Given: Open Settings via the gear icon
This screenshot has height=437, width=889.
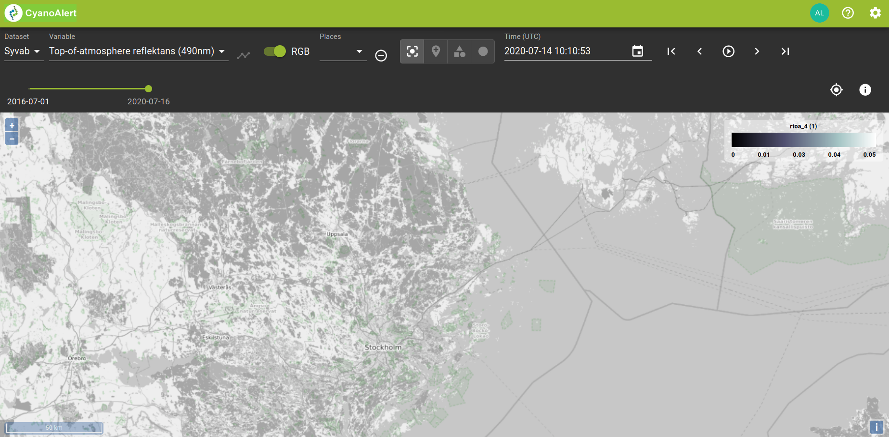Looking at the screenshot, I should coord(875,13).
